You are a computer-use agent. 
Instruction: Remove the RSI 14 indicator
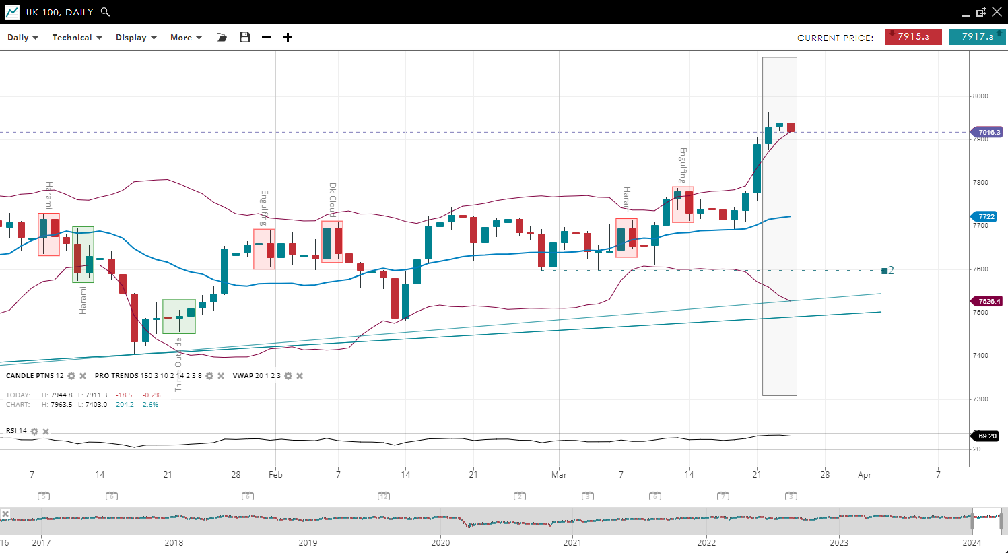click(46, 432)
